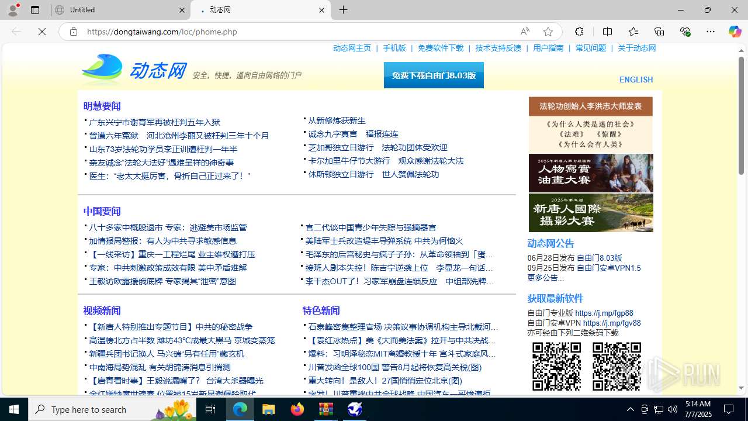Viewport: 748px width, 421px height.
Task: Open 用户指南 link
Action: [x=548, y=48]
